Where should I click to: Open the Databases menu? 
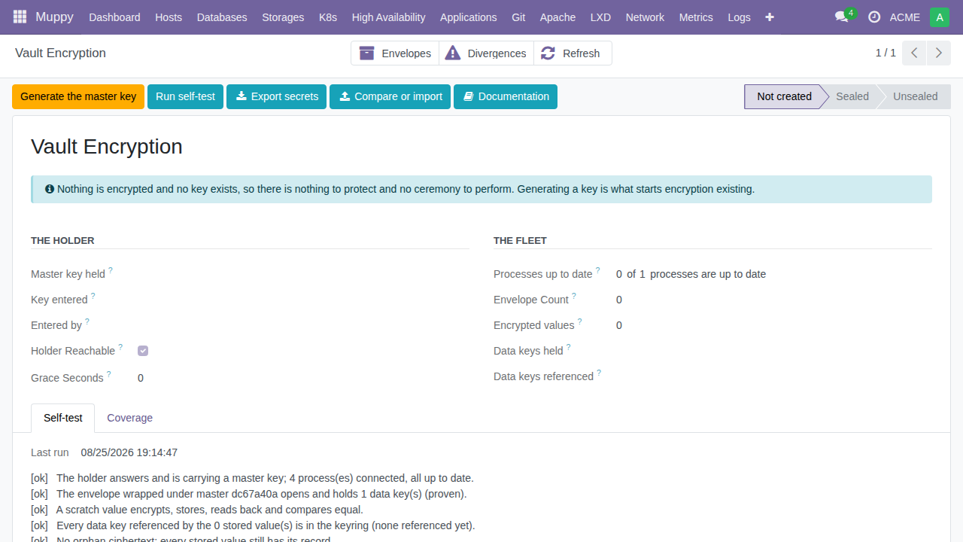point(222,17)
